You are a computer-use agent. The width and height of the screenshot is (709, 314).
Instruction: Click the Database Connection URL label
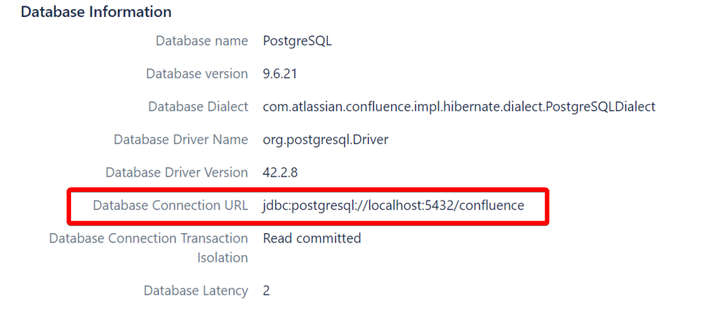pyautogui.click(x=170, y=206)
